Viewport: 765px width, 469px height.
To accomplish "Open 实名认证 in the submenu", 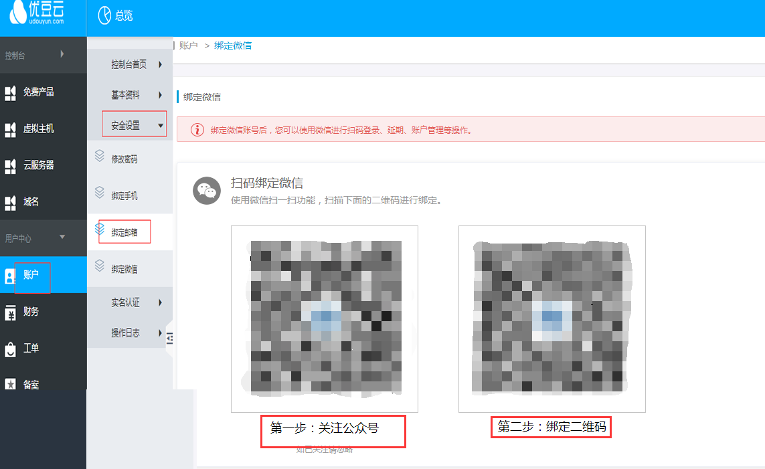I will (x=125, y=303).
